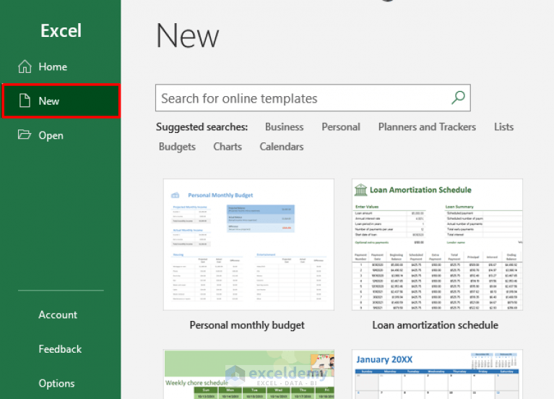Open Excel Options
Viewport: 554px width, 399px height.
(x=56, y=383)
